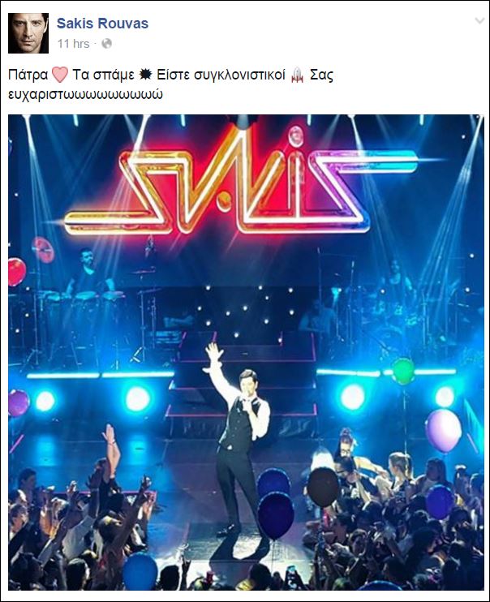The width and height of the screenshot is (490, 602).
Task: Click the text Είστε συγκλονιστικοί
Action: [221, 75]
